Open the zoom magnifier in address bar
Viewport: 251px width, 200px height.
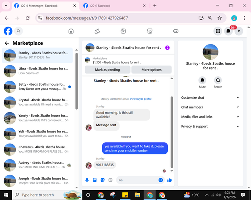tap(210, 18)
